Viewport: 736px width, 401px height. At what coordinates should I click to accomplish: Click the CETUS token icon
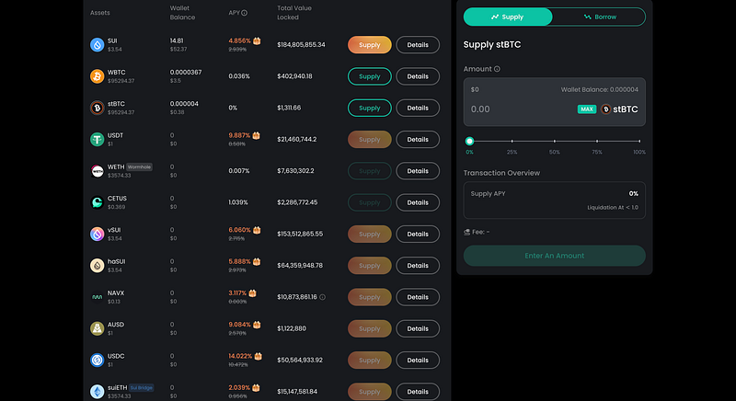98,202
